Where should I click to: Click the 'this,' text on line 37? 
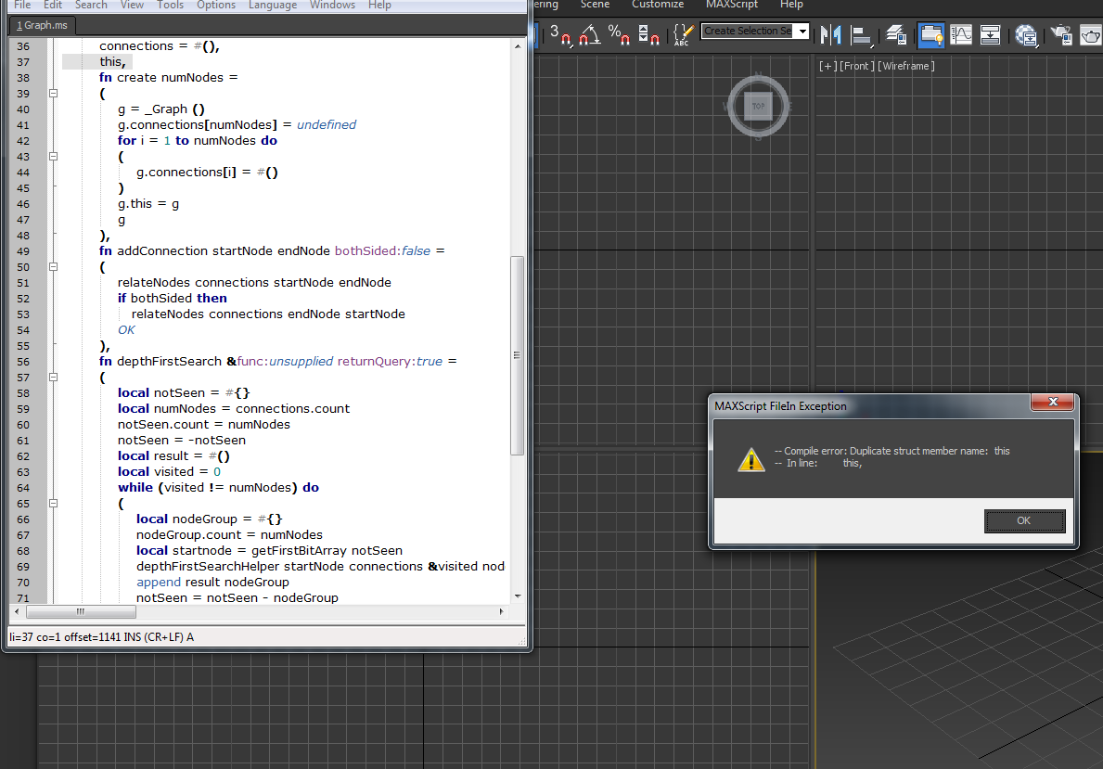[x=112, y=62]
